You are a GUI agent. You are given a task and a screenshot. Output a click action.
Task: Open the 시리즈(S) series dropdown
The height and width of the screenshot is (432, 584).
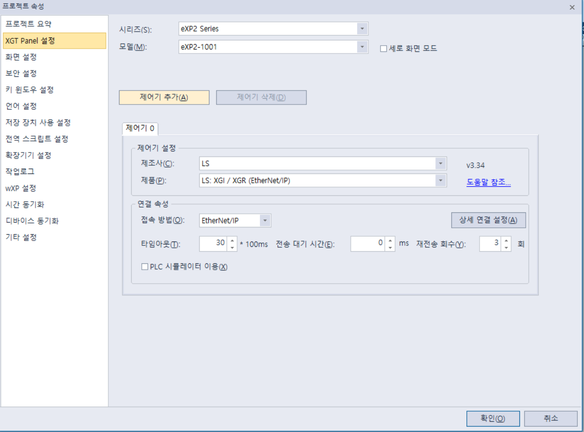point(362,29)
